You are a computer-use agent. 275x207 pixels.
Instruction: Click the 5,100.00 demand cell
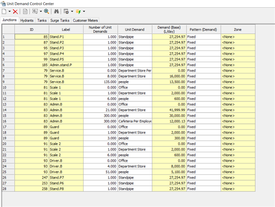pyautogui.click(x=169, y=172)
